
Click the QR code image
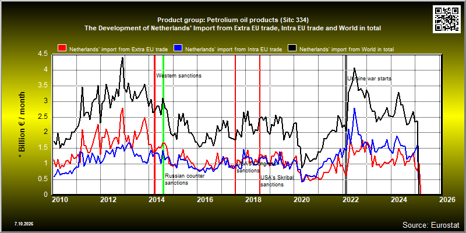coord(447,19)
